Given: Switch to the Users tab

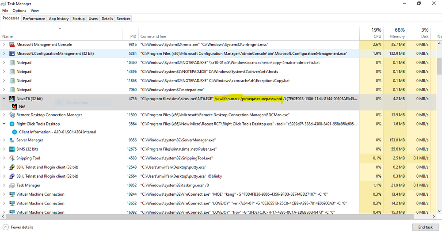Looking at the screenshot, I should click(x=93, y=19).
